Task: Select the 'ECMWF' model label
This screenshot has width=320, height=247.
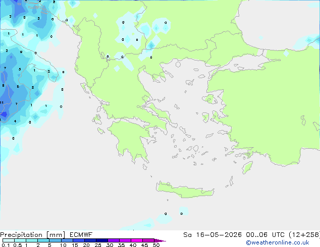Action: (x=81, y=235)
